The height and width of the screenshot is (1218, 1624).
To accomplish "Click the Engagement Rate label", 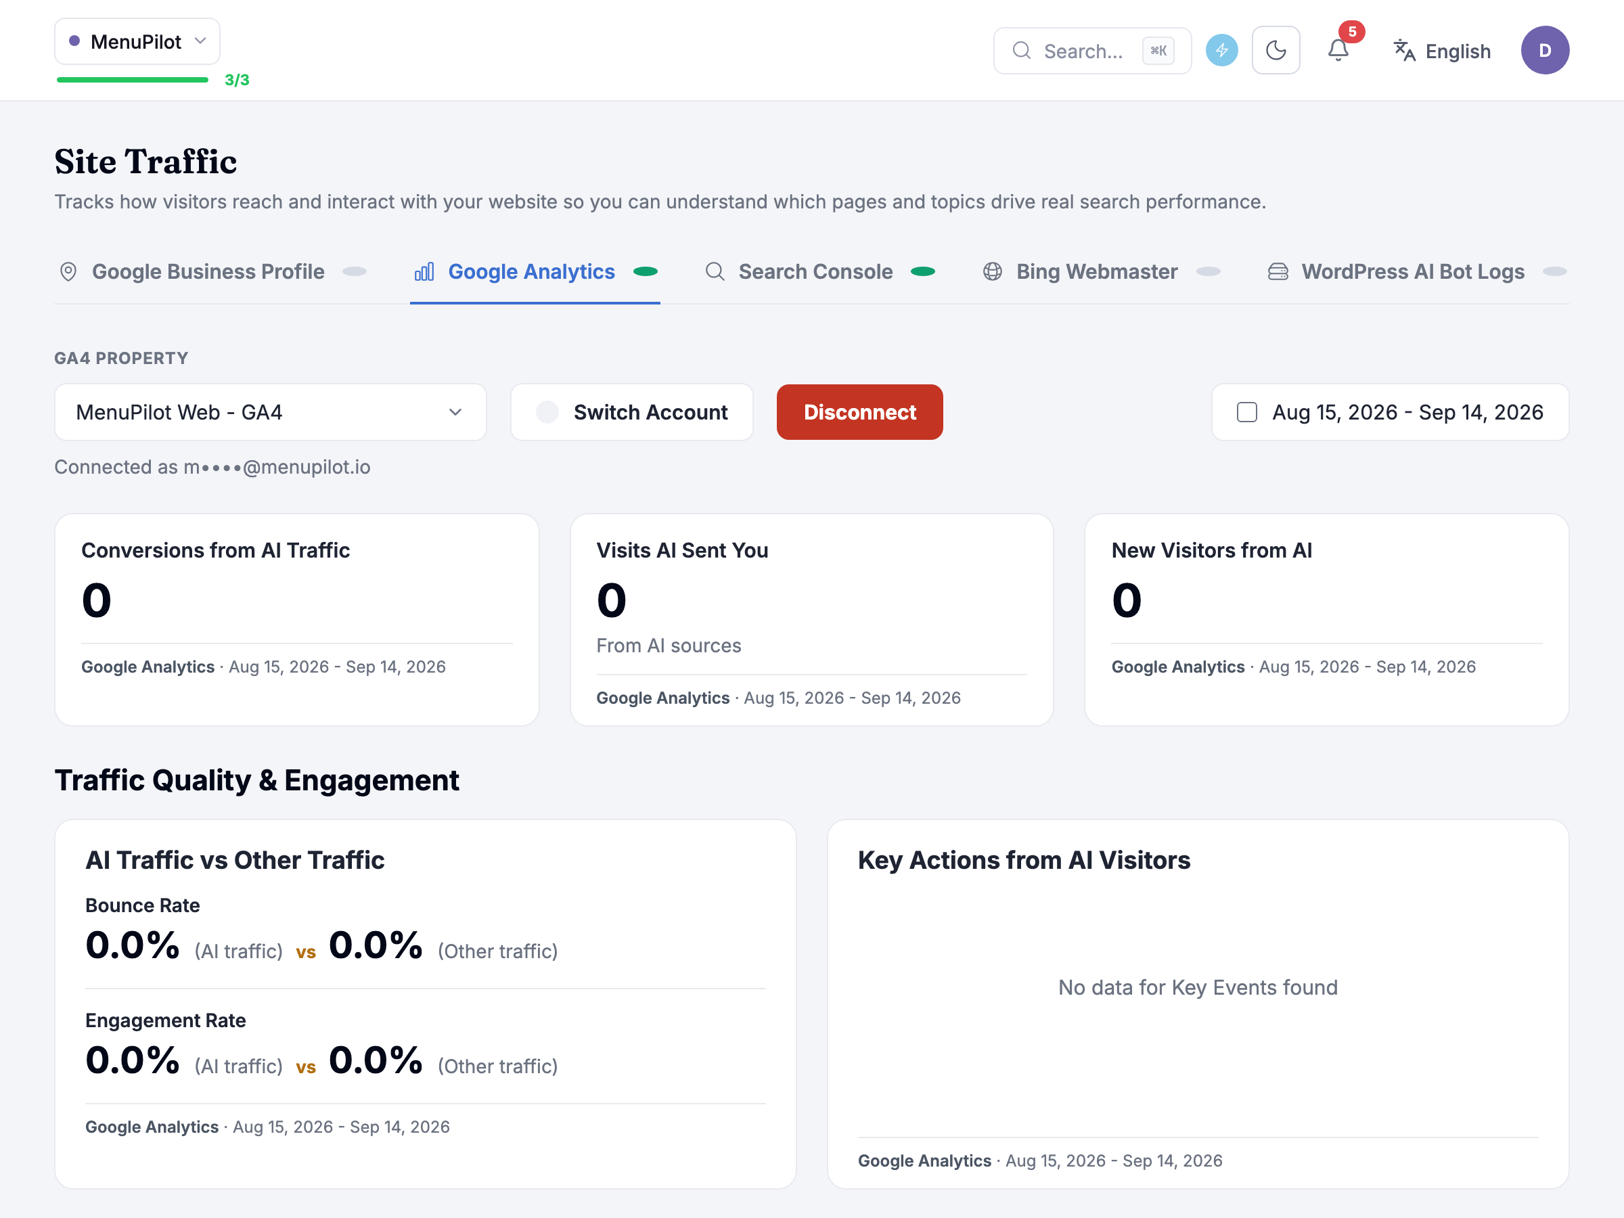I will coord(165,1020).
